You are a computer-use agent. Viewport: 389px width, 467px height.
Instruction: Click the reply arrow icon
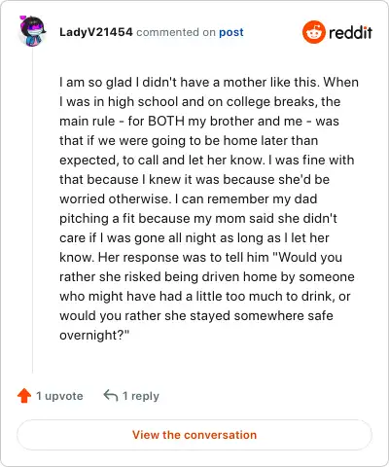111,396
